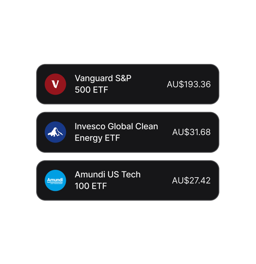Select the AU$31.68 price
Screen dimensions: 256x264
[x=191, y=132]
